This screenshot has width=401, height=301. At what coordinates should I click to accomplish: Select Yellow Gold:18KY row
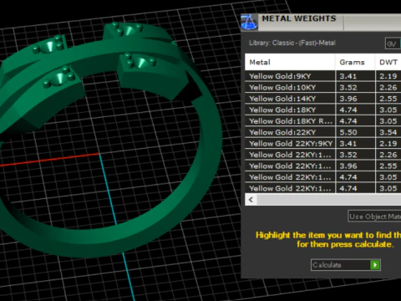pyautogui.click(x=323, y=110)
